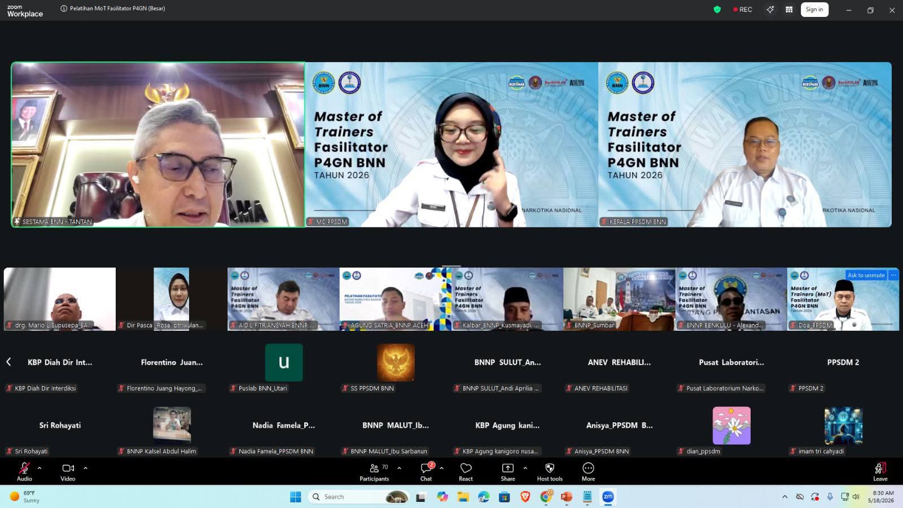Select the SESTAMA BNN - TANTAN video tile

pyautogui.click(x=158, y=144)
